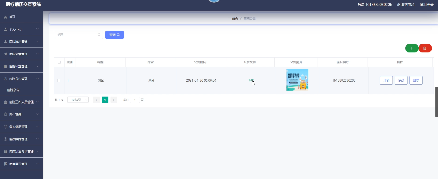
Task: Click the power icon beside 医院公告管理
Action: tap(5, 79)
